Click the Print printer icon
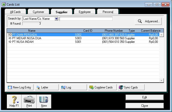 pyautogui.click(x=29, y=99)
